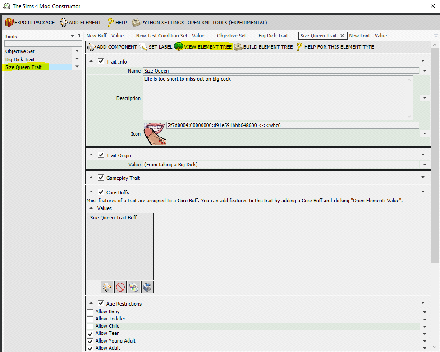The image size is (440, 352).
Task: Click the Description text area
Action: [x=278, y=98]
